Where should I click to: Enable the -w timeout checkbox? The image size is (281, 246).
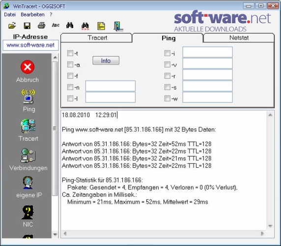[x=167, y=98]
